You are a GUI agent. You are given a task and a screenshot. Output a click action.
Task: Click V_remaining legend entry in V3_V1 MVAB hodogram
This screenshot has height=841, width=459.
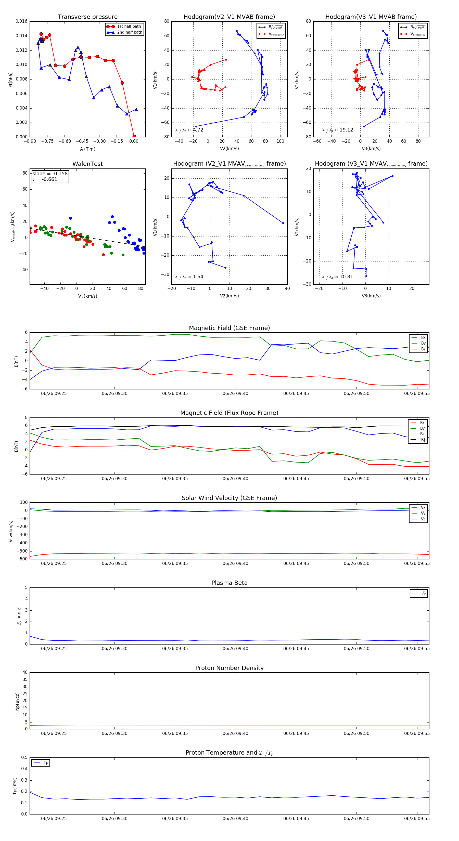coord(413,34)
